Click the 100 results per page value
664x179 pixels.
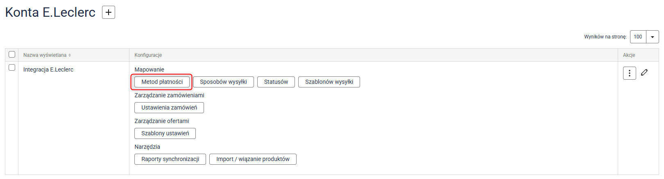[638, 37]
